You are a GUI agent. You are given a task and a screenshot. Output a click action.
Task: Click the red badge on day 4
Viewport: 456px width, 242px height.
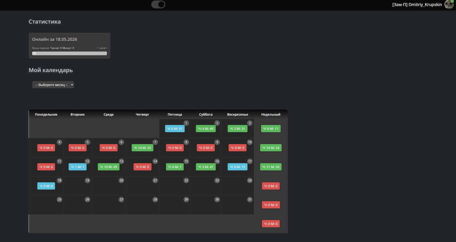coord(46,148)
